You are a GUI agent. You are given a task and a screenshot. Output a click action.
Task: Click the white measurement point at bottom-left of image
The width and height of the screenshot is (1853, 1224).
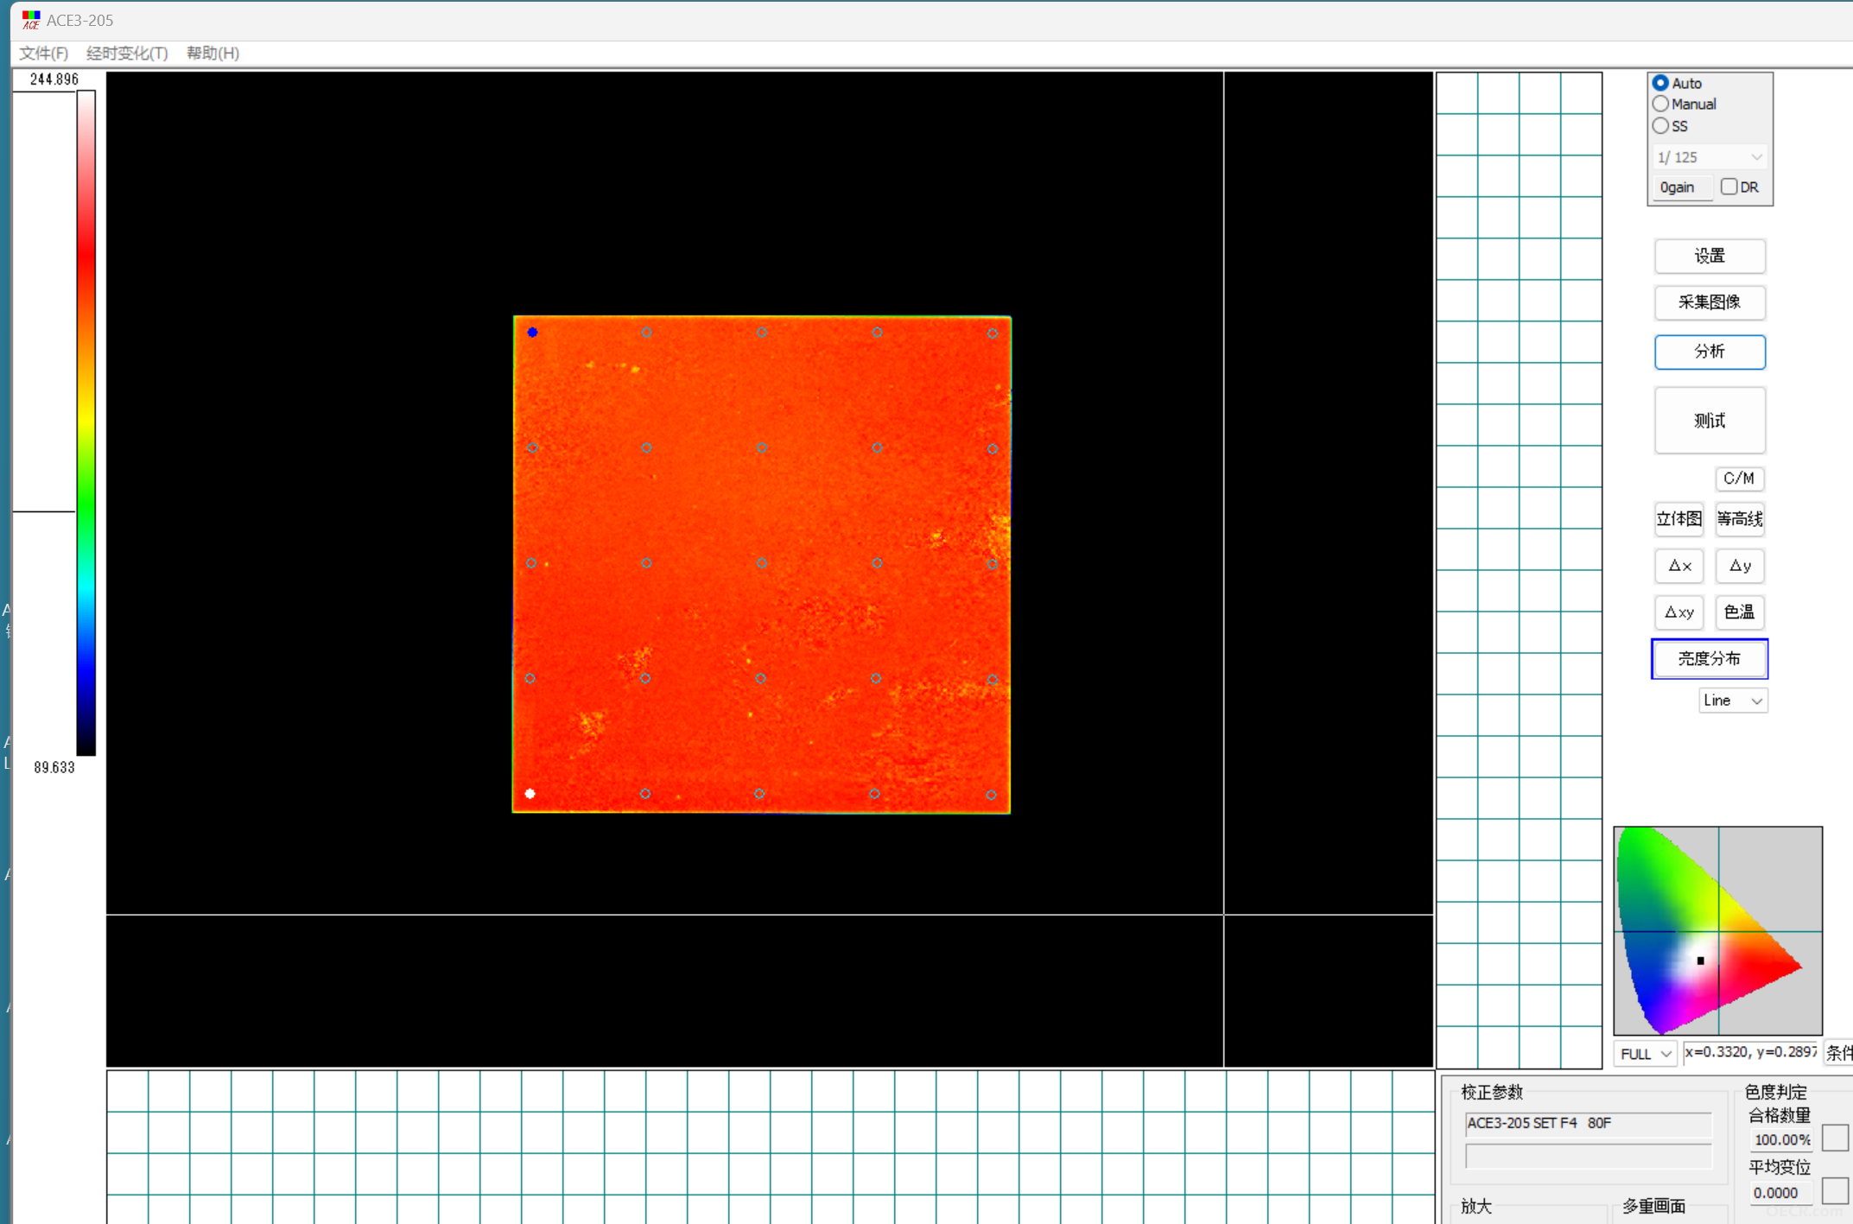click(530, 794)
